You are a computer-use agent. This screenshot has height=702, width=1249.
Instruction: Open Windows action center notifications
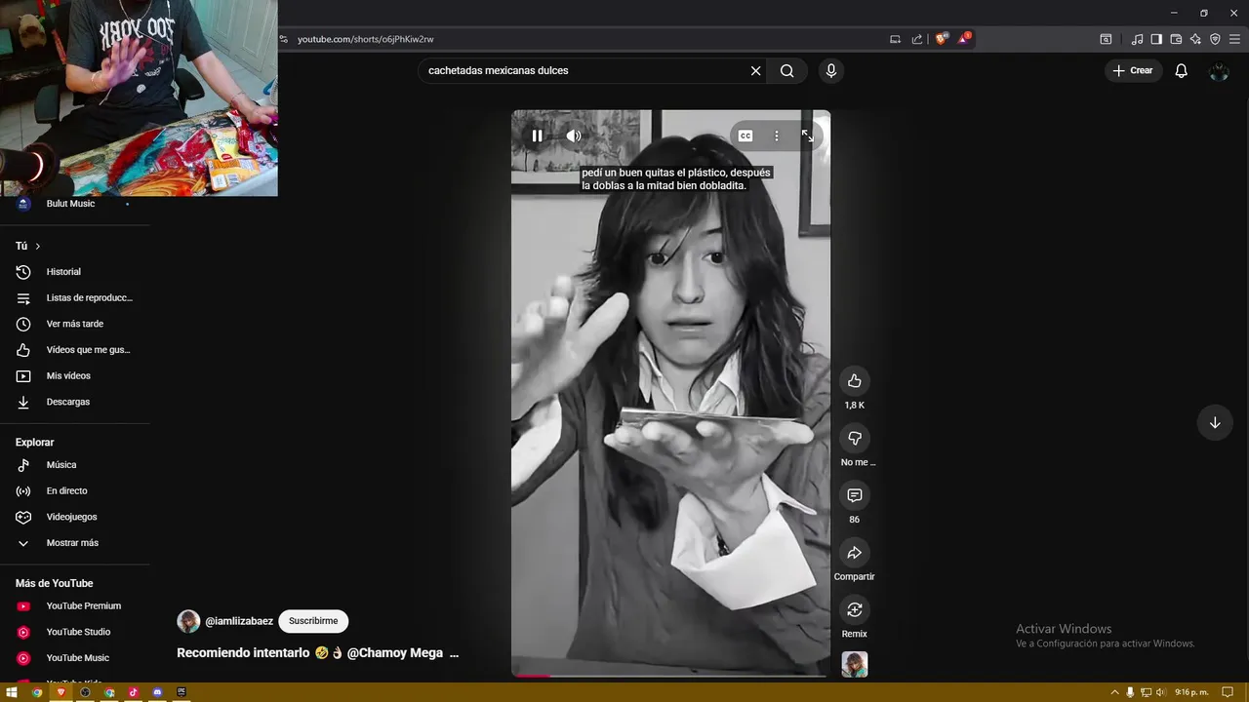pyautogui.click(x=1228, y=692)
